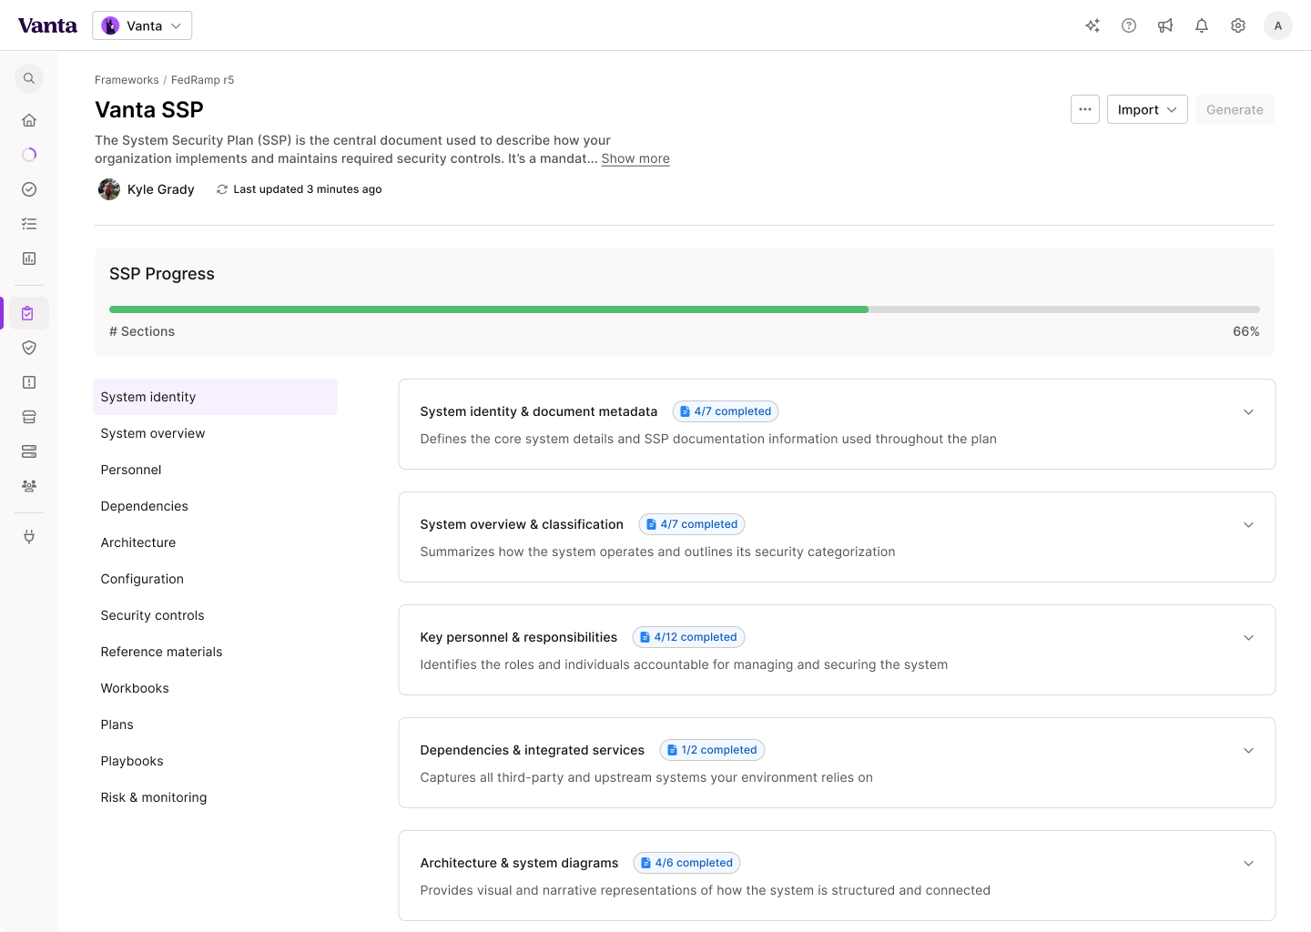Open the purple progress ring sidebar icon
The width and height of the screenshot is (1311, 932).
coord(29,155)
